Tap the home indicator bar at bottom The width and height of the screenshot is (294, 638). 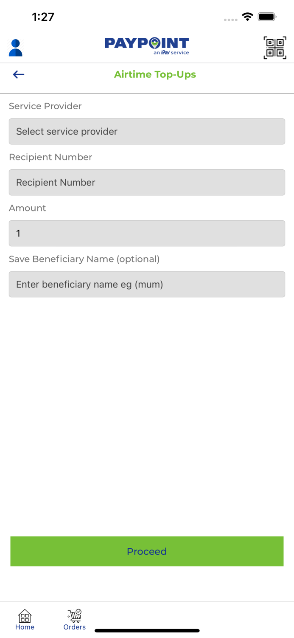(147, 631)
